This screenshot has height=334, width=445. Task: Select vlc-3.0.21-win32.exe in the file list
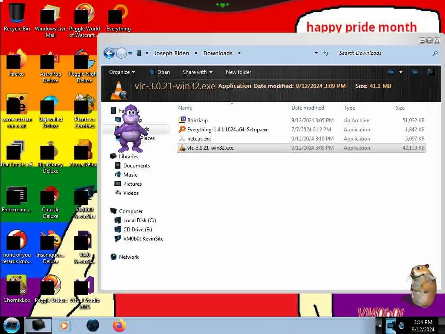click(x=301, y=148)
